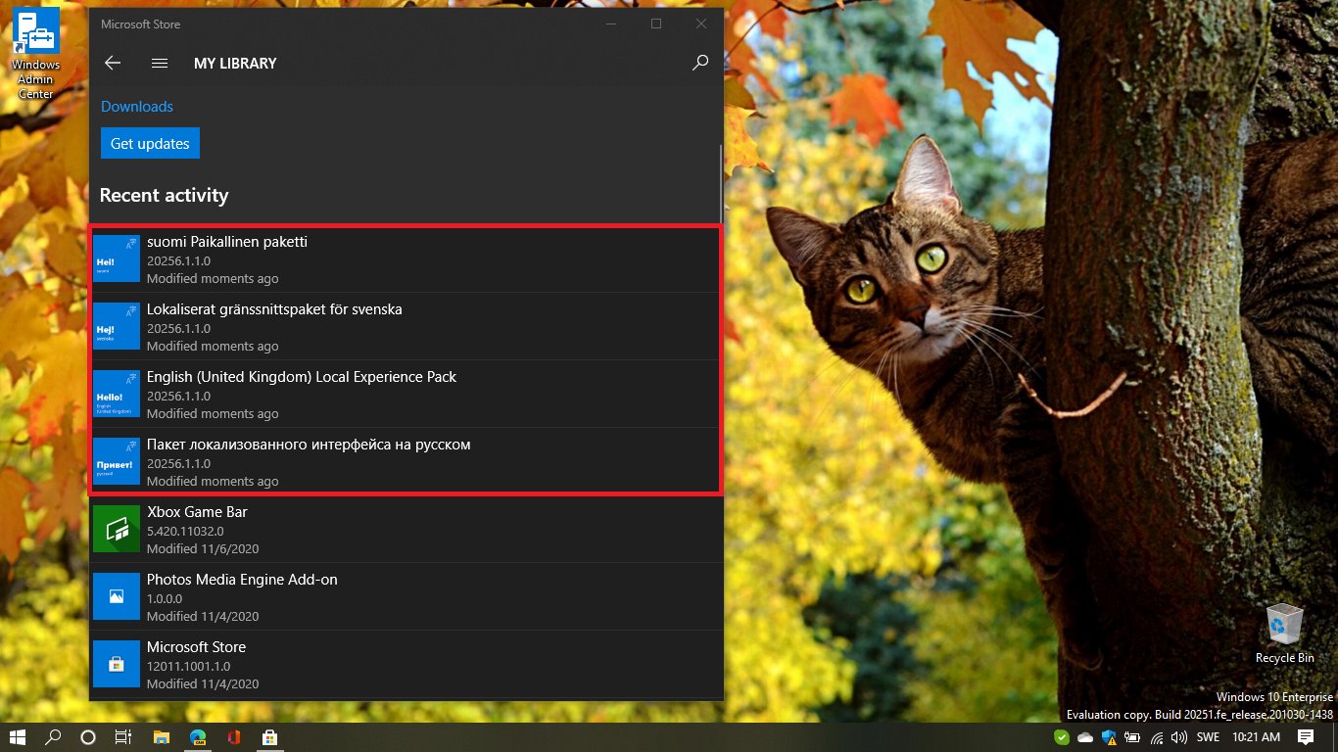Open the Microsoft Store search
Image resolution: width=1338 pixels, height=752 pixels.
700,63
